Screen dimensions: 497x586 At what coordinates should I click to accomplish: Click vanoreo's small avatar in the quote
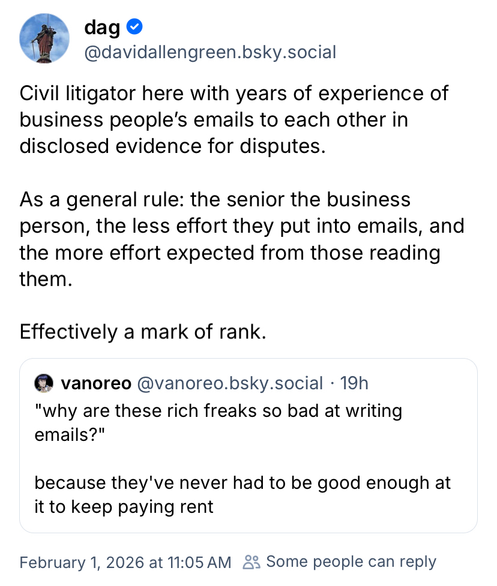(44, 383)
